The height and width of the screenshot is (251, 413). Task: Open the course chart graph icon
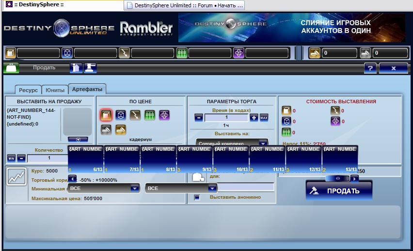pyautogui.click(x=16, y=176)
